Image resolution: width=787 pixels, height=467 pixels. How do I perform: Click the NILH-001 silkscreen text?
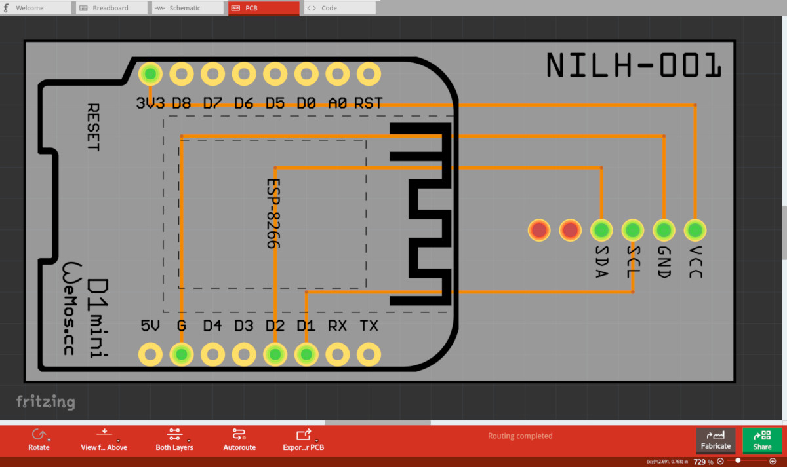tap(634, 65)
